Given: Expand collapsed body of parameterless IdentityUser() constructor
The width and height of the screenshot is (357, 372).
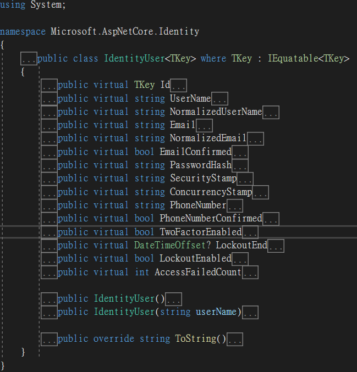Looking at the screenshot, I should point(174,299).
